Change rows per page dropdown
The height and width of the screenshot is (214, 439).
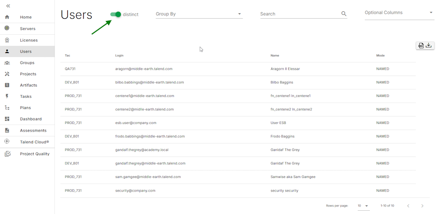pyautogui.click(x=363, y=206)
